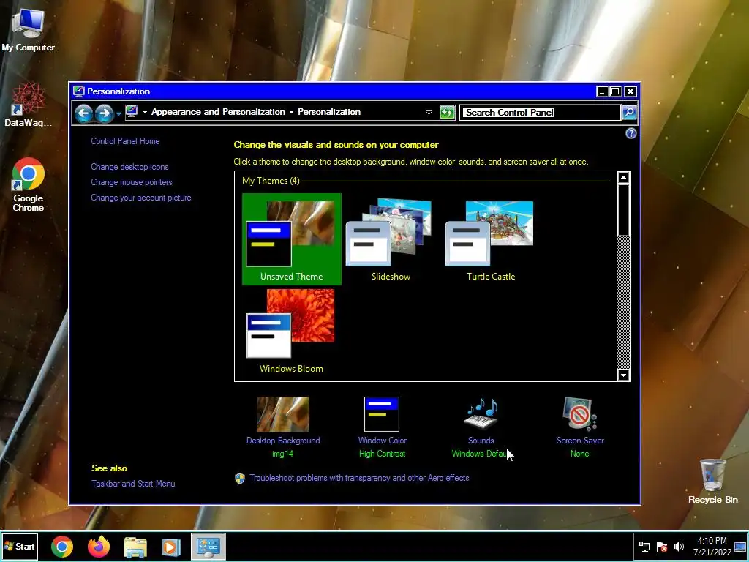
Task: Open Windows Media Player from the taskbar
Action: pos(171,547)
